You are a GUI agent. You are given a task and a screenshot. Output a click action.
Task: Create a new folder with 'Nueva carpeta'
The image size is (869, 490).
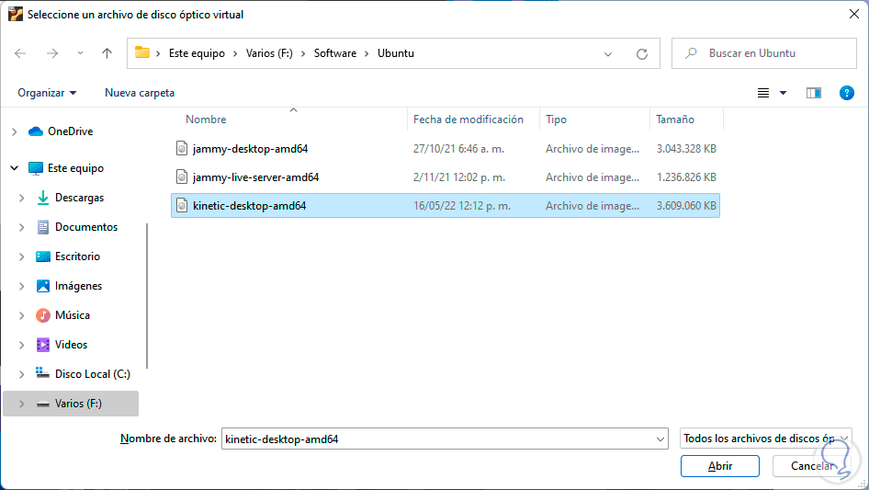(x=140, y=93)
